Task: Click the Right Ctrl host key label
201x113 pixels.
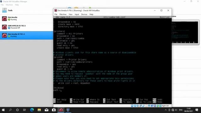Action: [x=165, y=106]
